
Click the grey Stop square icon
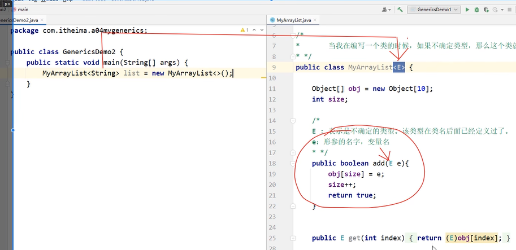[x=510, y=10]
